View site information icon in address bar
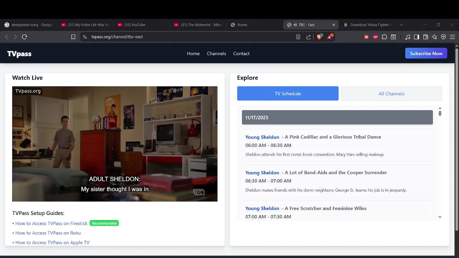The image size is (459, 258). 85,37
